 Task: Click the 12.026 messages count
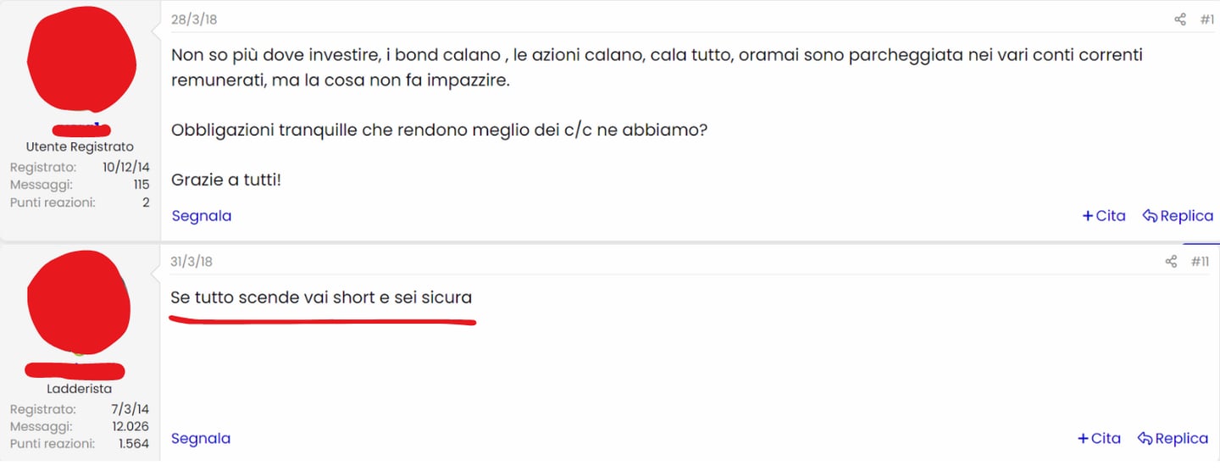130,427
